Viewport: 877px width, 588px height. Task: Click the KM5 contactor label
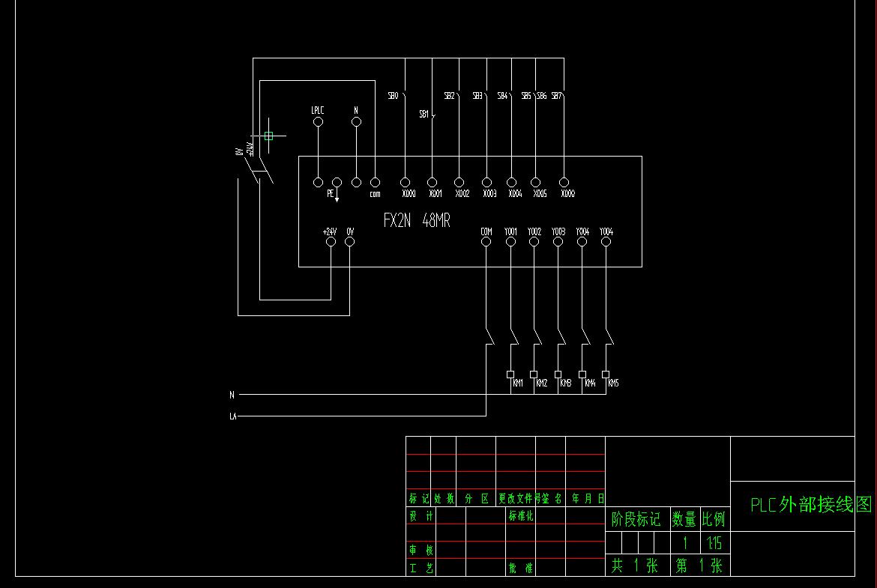pos(613,383)
